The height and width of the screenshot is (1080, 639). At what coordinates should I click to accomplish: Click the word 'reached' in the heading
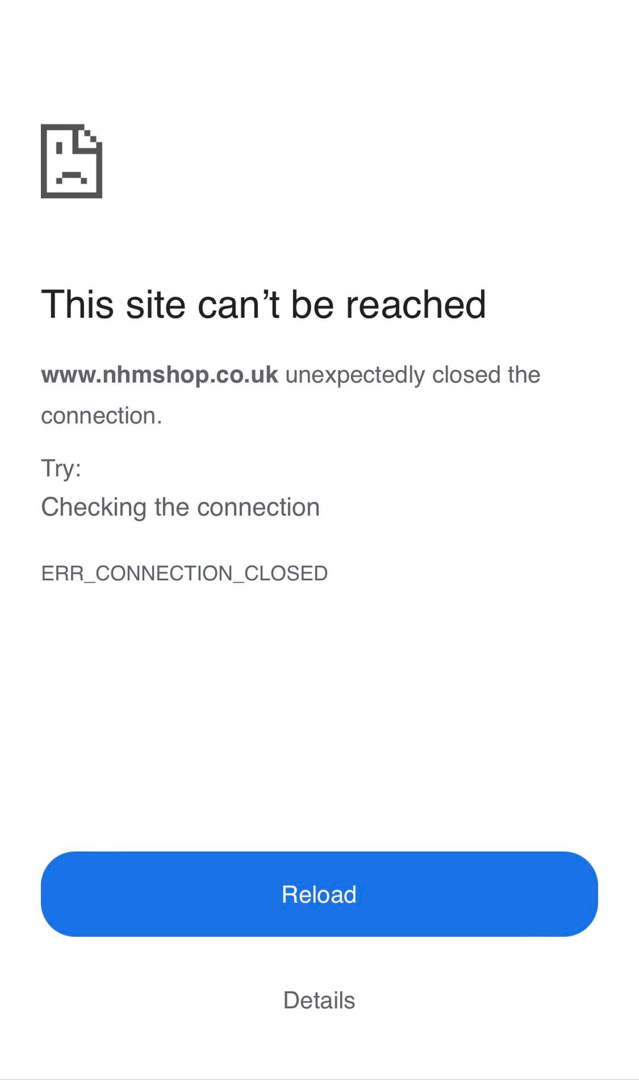click(416, 304)
